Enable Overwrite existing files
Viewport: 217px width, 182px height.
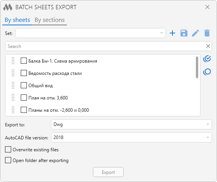[x=8, y=149]
